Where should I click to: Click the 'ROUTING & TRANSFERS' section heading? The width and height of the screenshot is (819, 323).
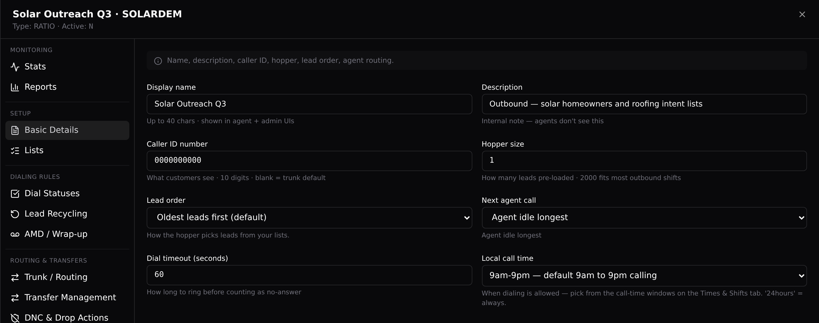coord(49,260)
